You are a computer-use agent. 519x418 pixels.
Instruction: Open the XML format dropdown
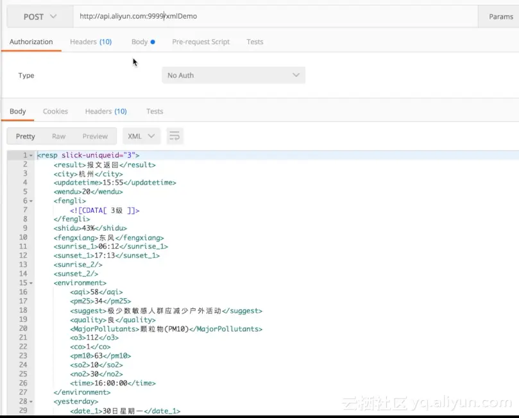(x=141, y=136)
